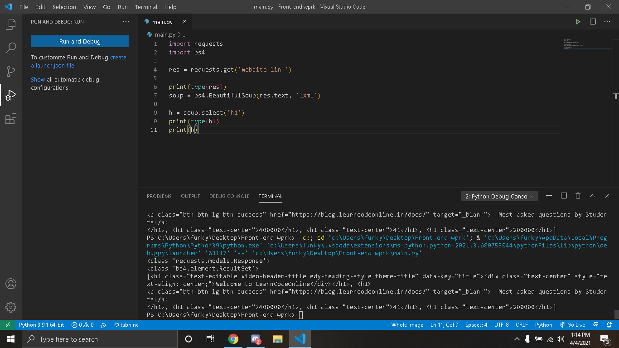The height and width of the screenshot is (348, 619).
Task: Click the Run and Debug button
Action: (x=80, y=41)
